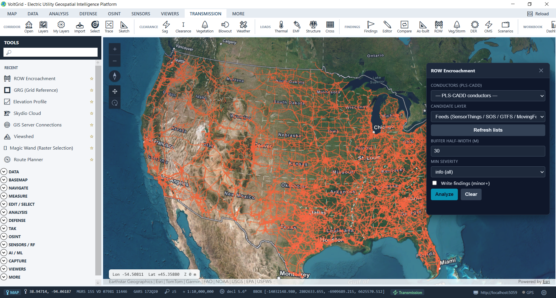
Task: Open the findings Editor tool
Action: [x=387, y=27]
